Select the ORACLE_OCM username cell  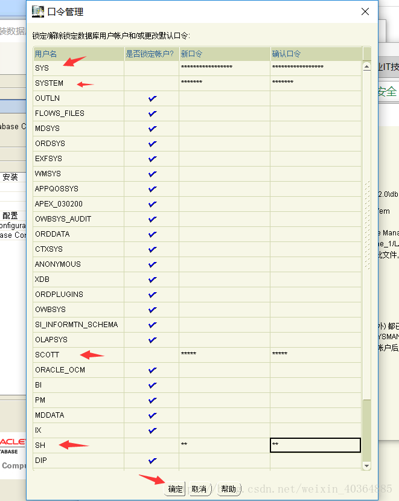[x=78, y=370]
